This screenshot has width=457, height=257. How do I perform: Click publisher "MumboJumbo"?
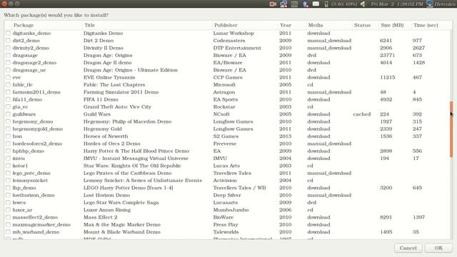(x=231, y=210)
